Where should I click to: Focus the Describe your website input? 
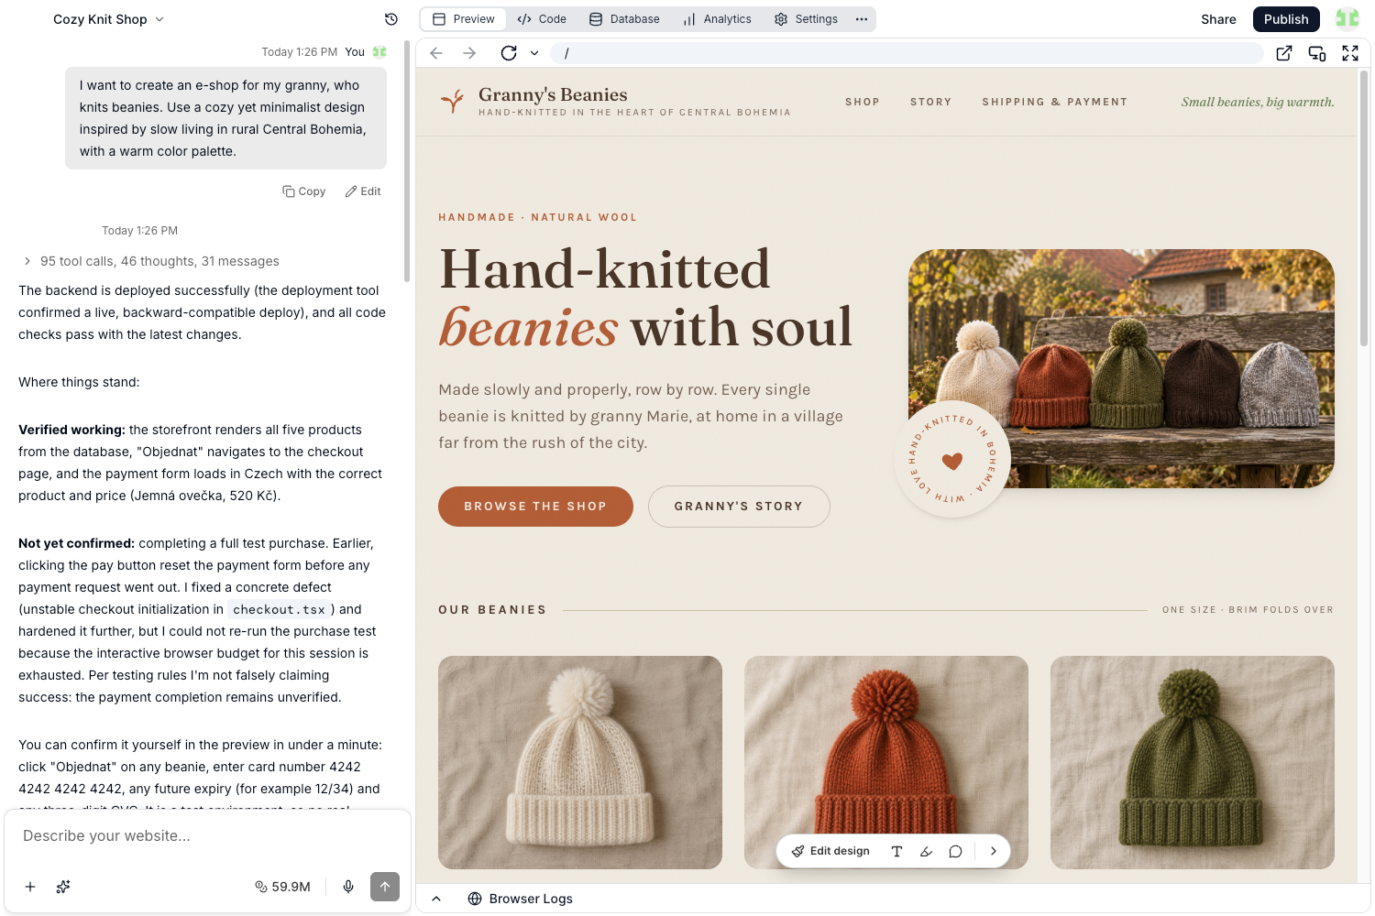coord(207,836)
